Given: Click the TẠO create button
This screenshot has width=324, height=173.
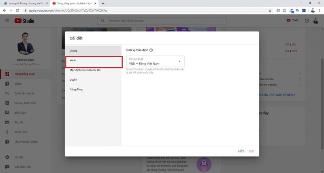Looking at the screenshot, I should (x=292, y=21).
